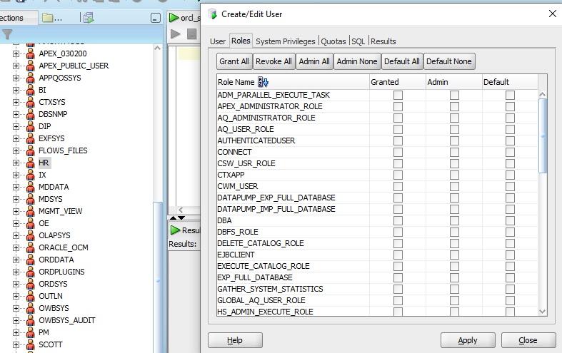Click the Apply button

tap(467, 340)
